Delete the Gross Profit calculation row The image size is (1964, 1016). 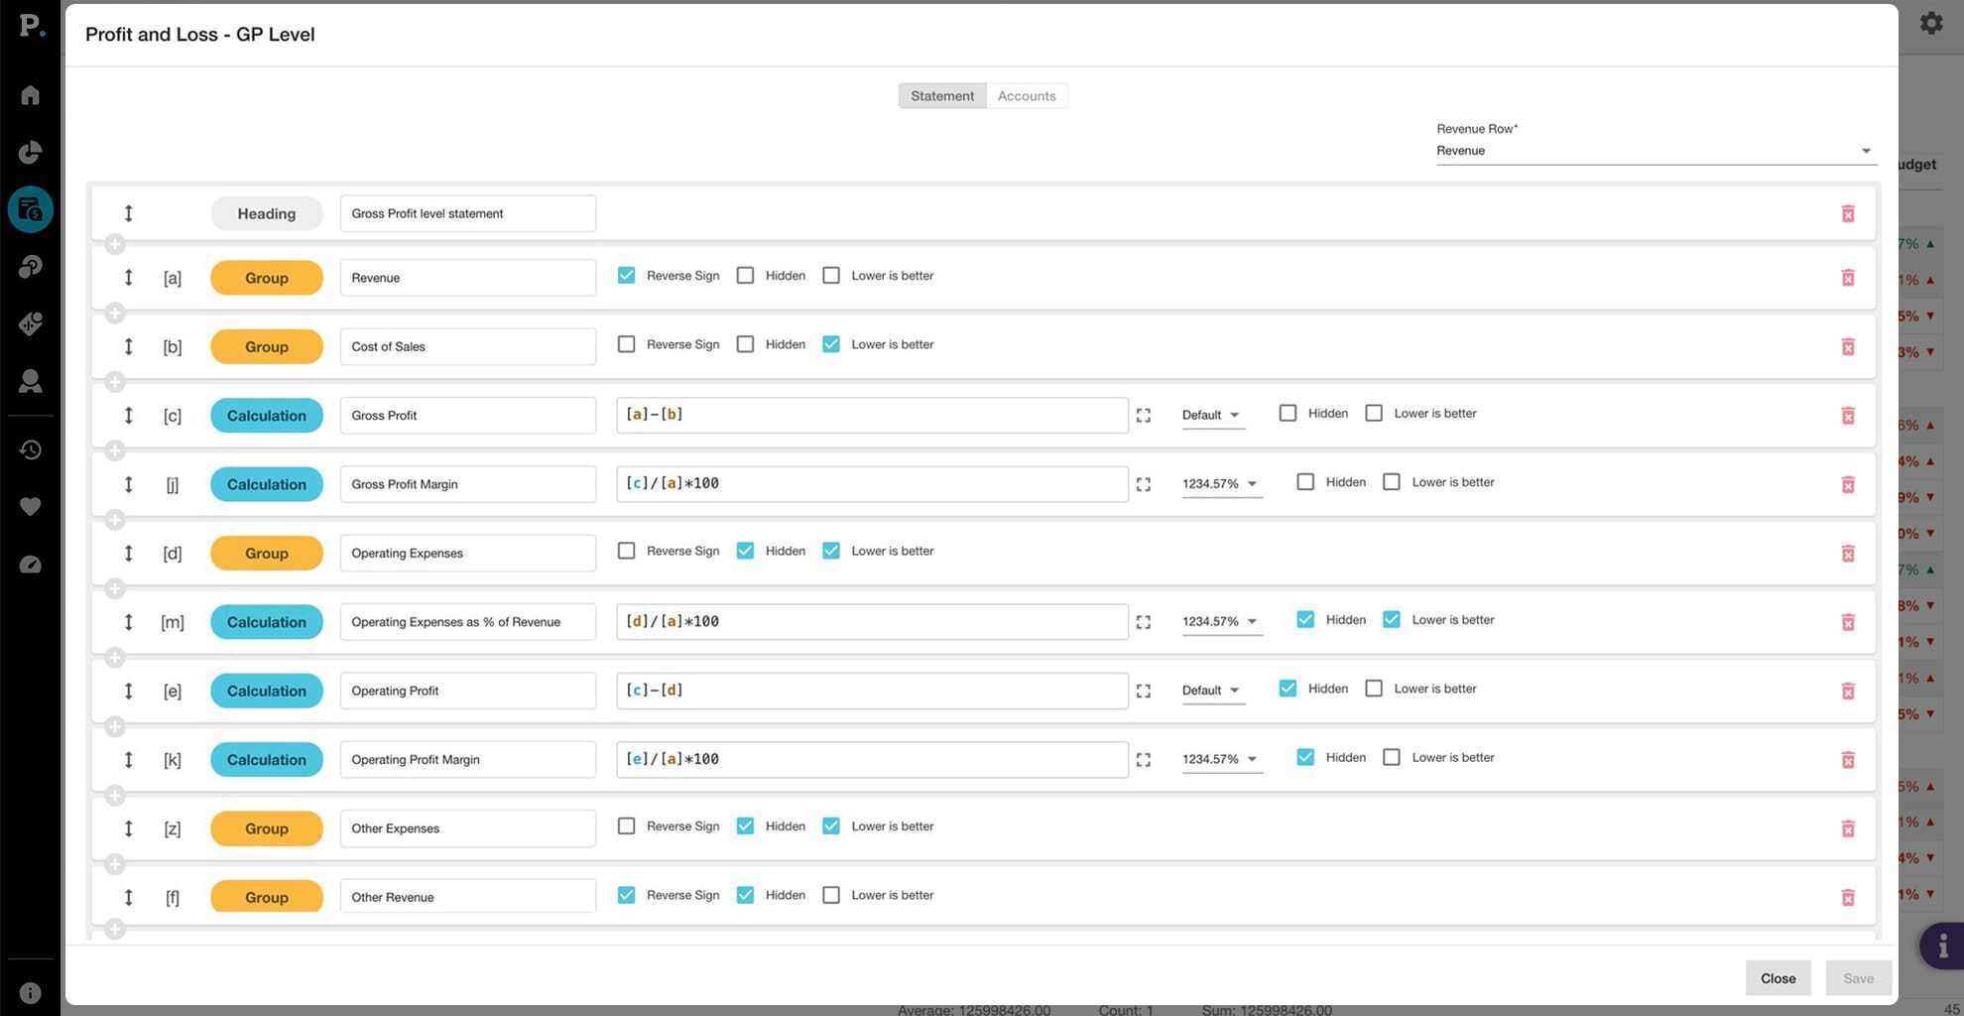[x=1847, y=416]
